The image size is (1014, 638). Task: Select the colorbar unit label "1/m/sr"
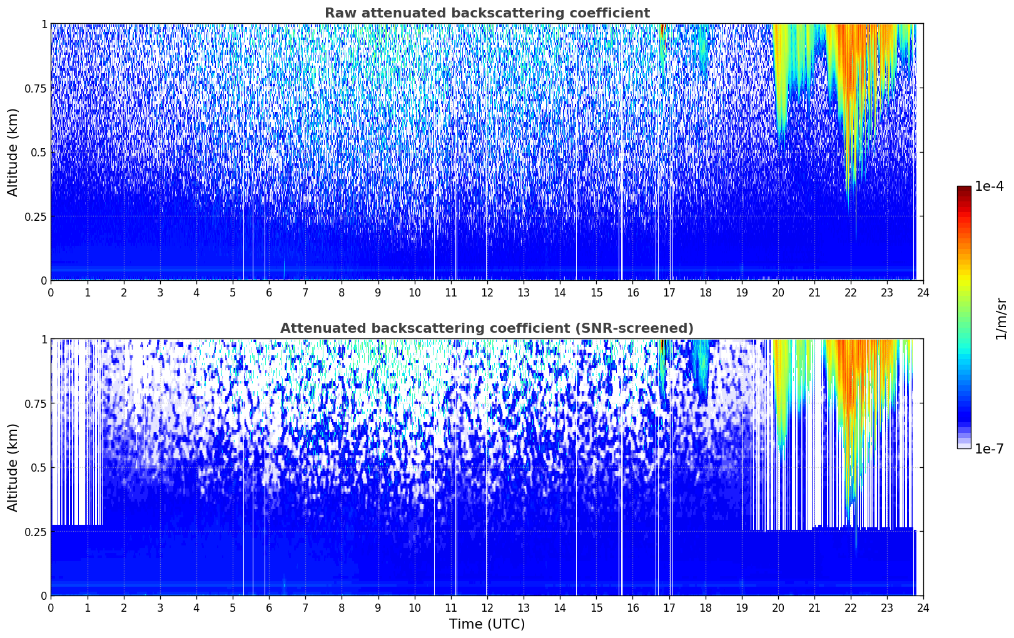(1001, 318)
